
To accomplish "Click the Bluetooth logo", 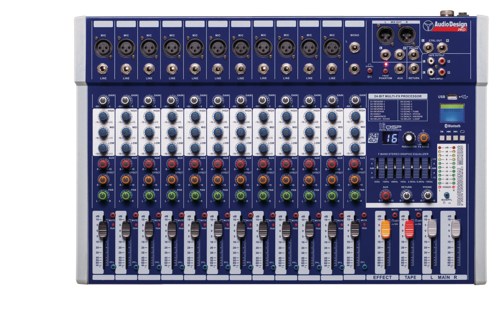I will pyautogui.click(x=453, y=126).
